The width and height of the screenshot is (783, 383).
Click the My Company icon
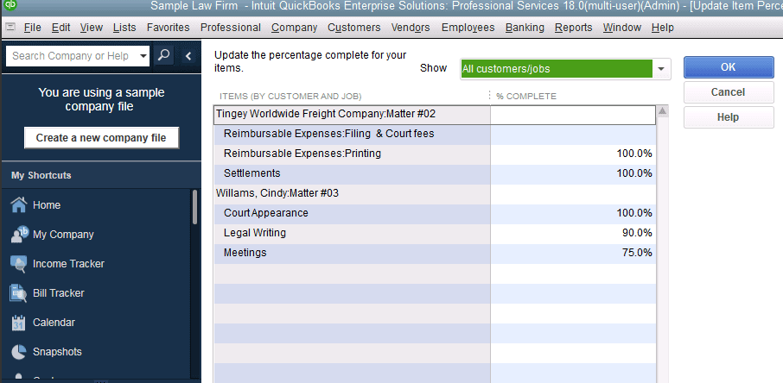[x=19, y=235]
